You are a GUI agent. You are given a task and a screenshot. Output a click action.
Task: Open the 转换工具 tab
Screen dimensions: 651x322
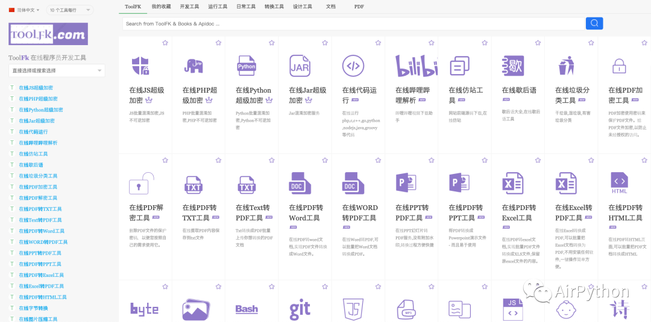pos(274,7)
